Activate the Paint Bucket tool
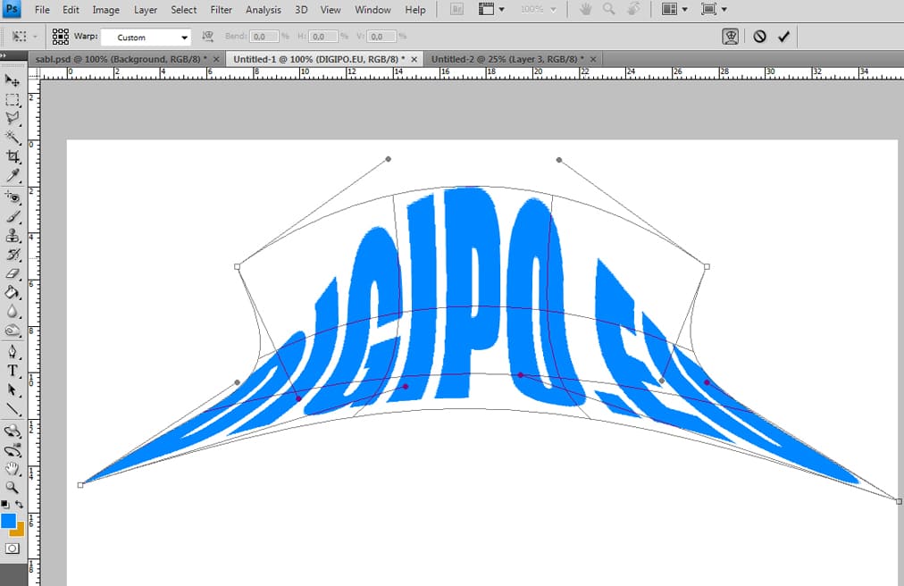Screen dimensions: 904x586 tap(13, 292)
